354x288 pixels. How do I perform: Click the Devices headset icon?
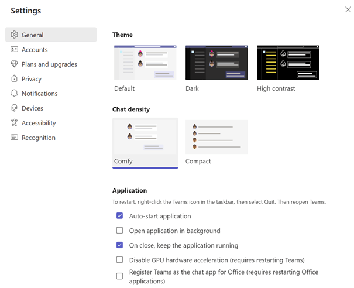tap(14, 108)
